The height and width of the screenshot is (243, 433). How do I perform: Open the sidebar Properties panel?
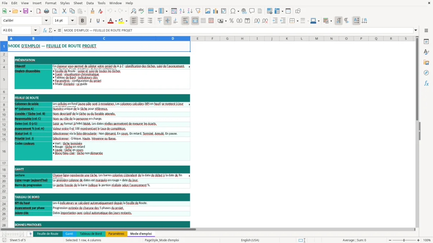click(x=426, y=41)
